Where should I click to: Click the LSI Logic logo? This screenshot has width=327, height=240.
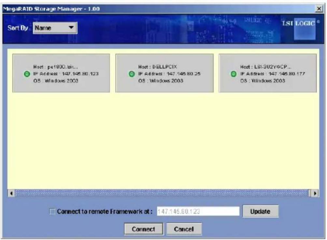pyautogui.click(x=301, y=28)
